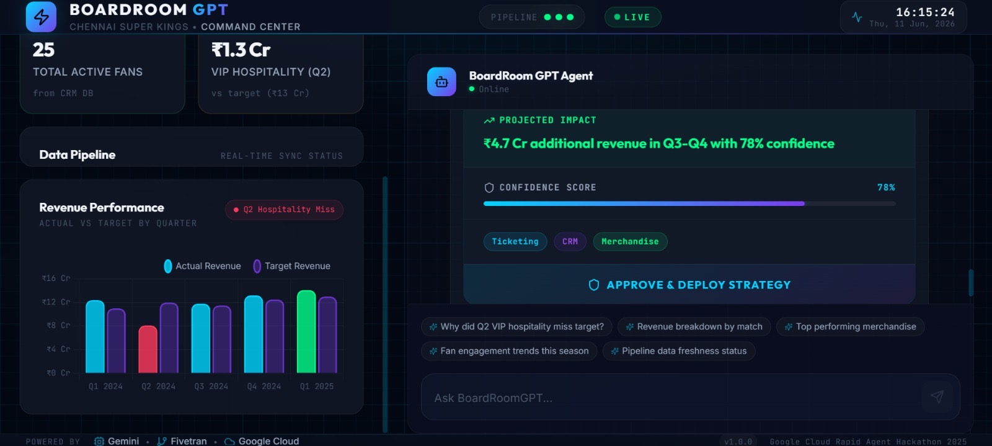The image size is (992, 446).
Task: Click the VIP Hospitality (Q2) metric card
Action: pyautogui.click(x=280, y=73)
